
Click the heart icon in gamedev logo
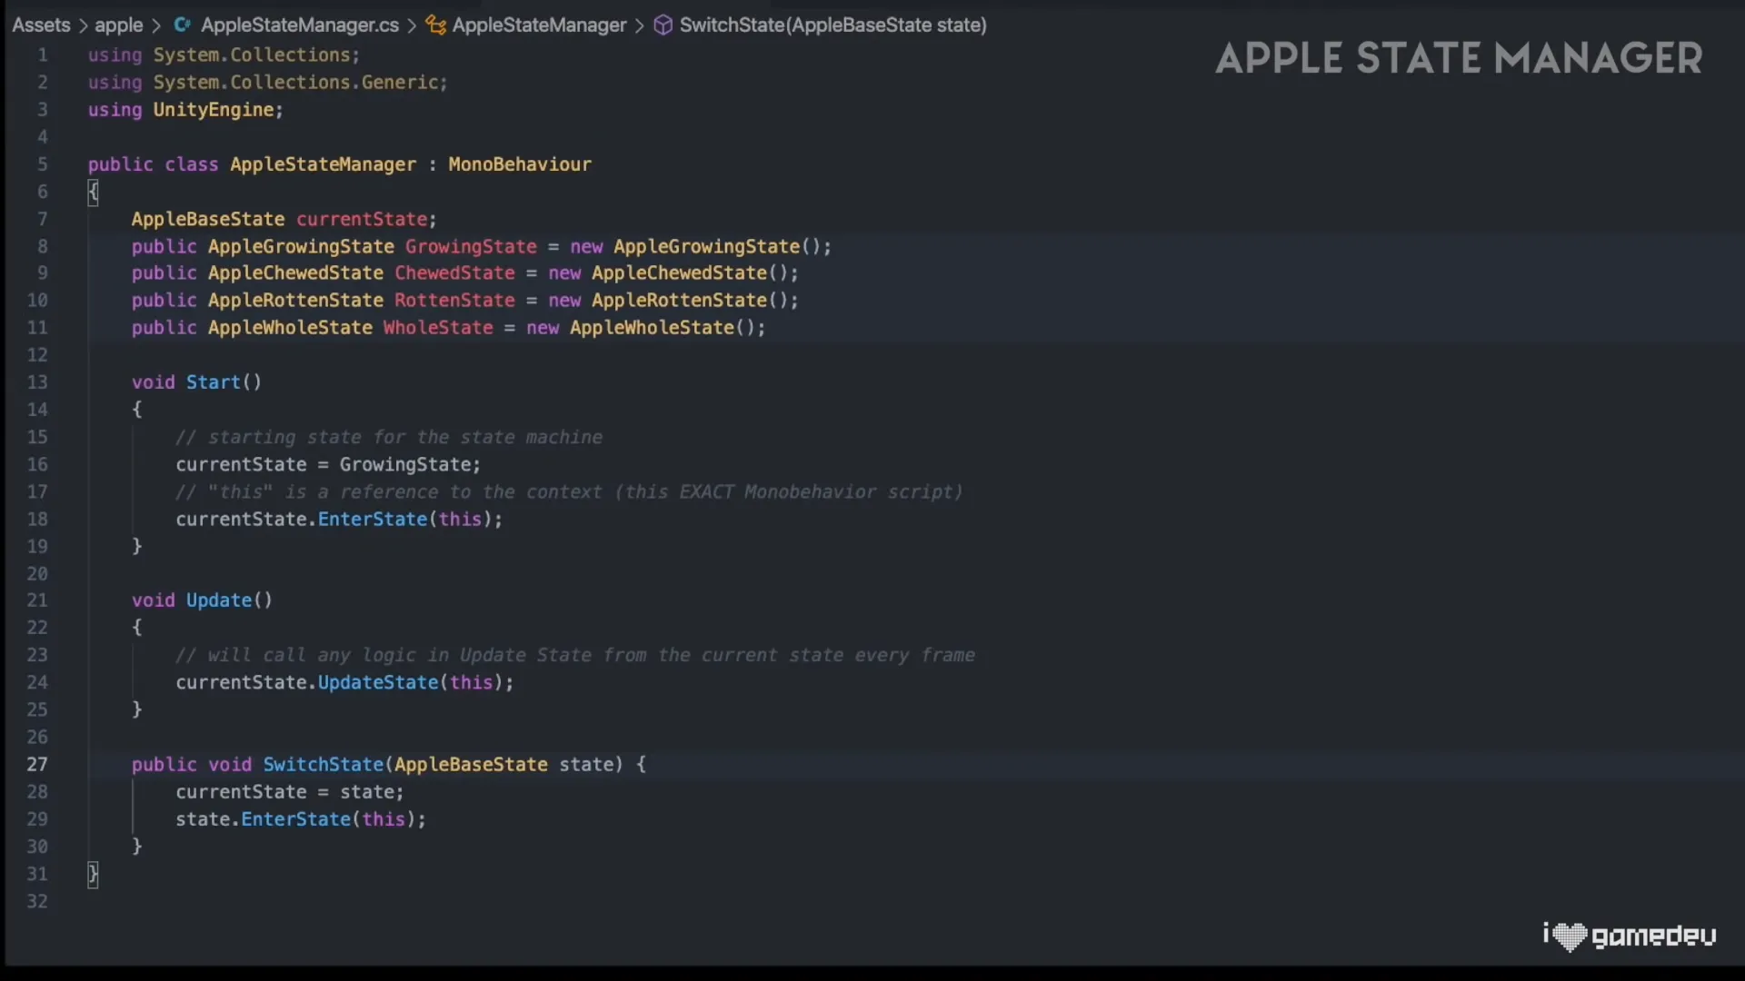1570,936
